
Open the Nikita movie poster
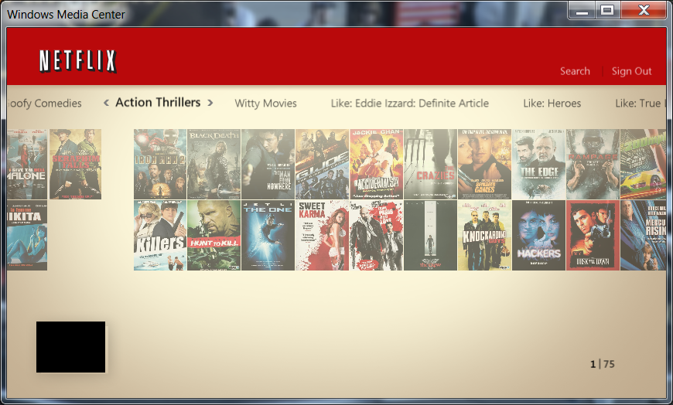point(27,235)
